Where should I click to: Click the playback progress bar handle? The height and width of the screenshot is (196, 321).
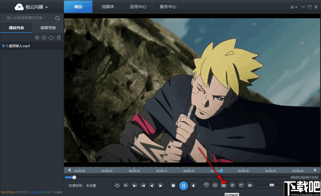pyautogui.click(x=74, y=177)
